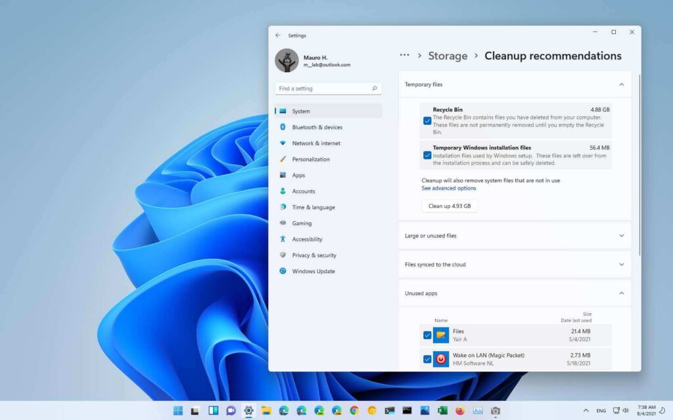The height and width of the screenshot is (420, 673).
Task: Open Network & internet settings
Action: coord(328,143)
